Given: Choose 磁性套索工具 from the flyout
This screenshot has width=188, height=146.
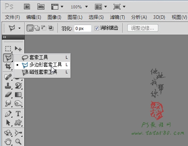Looking at the screenshot, I should [42, 72].
